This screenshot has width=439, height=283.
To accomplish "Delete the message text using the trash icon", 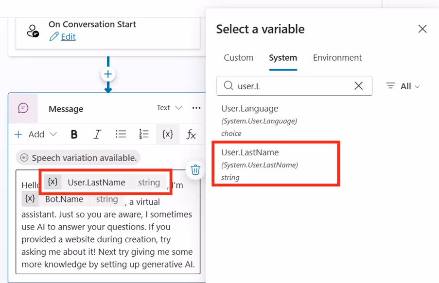I will pos(195,170).
